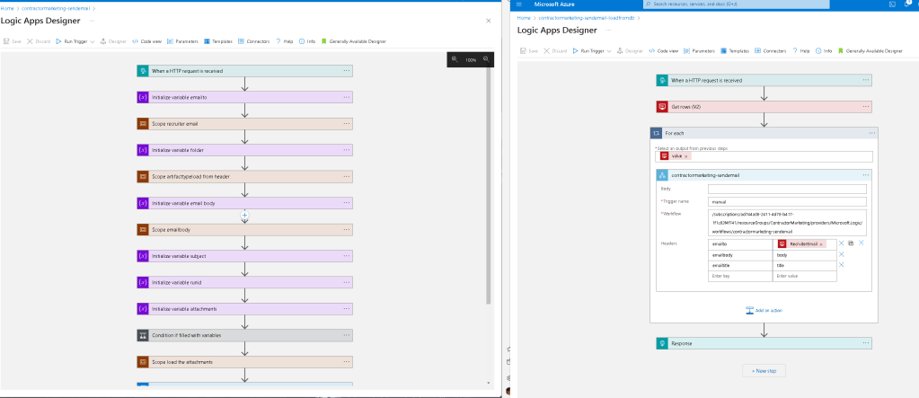Click the Body input field
This screenshot has height=398, width=919.
click(787, 189)
